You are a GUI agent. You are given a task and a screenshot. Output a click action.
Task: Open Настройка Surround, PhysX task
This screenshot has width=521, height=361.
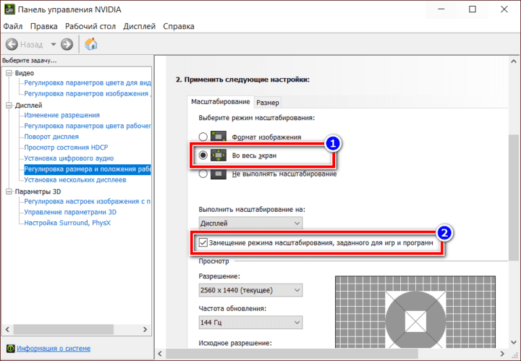(67, 223)
